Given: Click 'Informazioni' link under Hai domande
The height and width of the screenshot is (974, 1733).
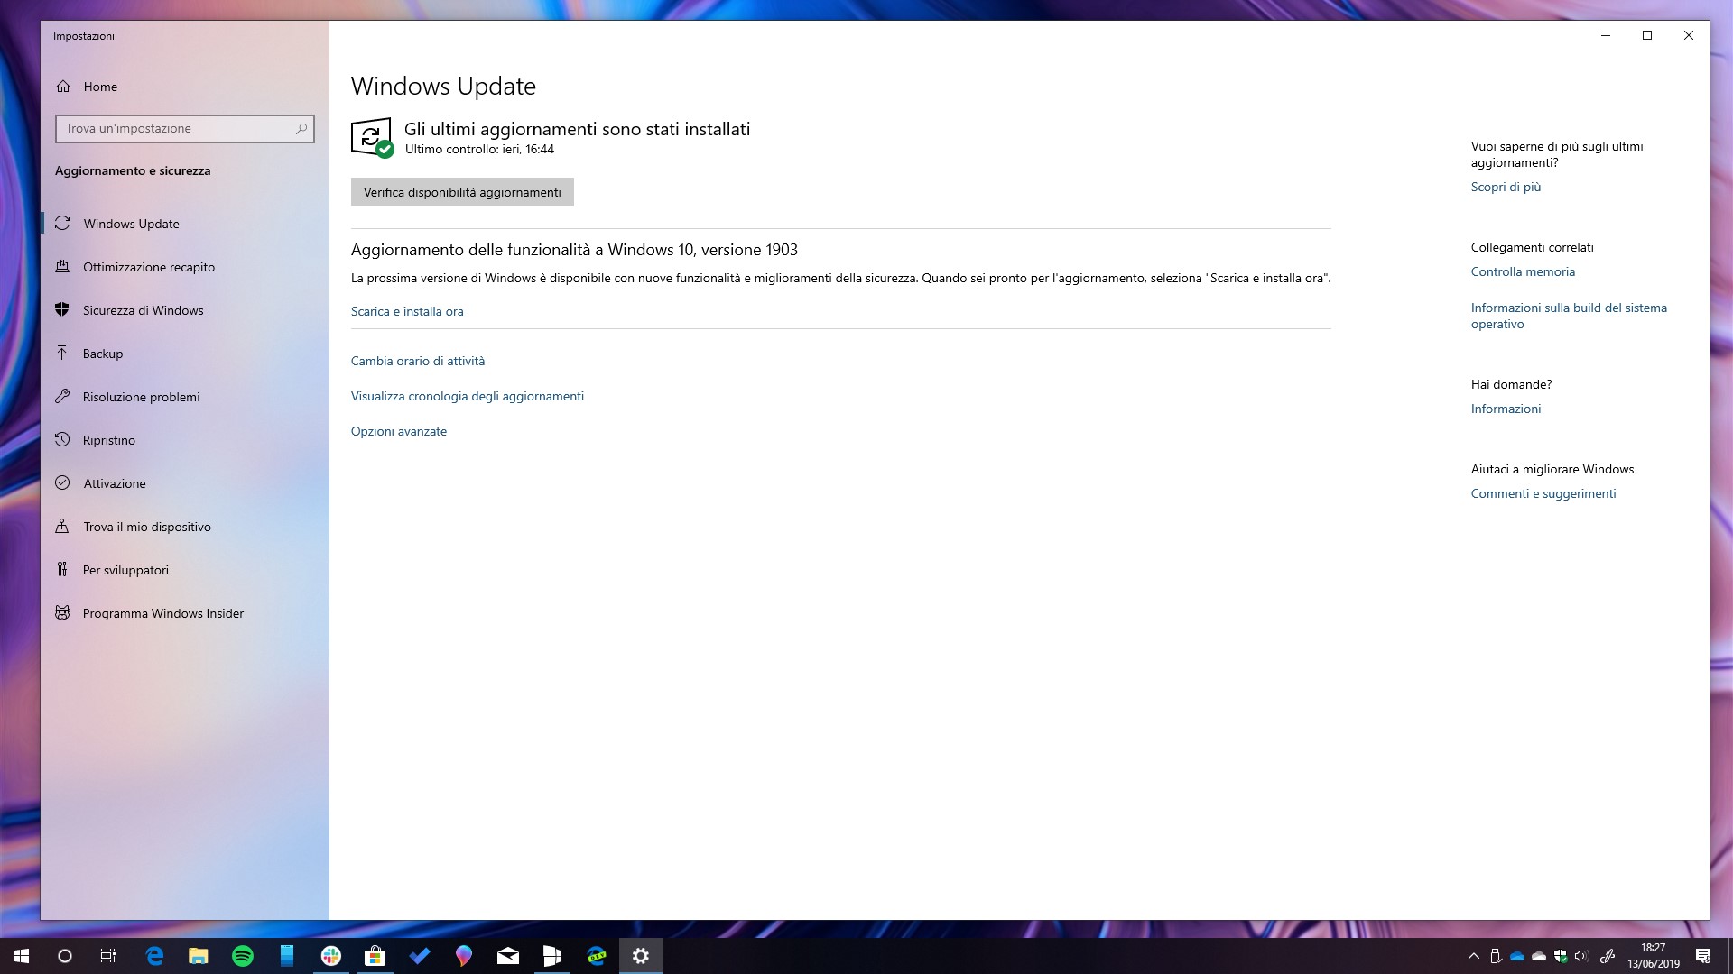Looking at the screenshot, I should [1506, 409].
